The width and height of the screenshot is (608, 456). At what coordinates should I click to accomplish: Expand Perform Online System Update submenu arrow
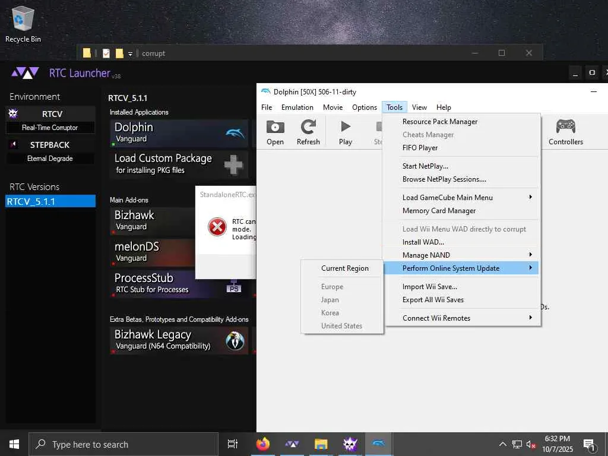(x=530, y=268)
